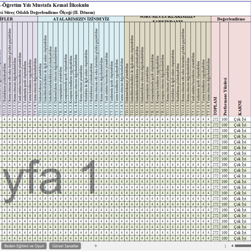
Task: Switch to the Beden Eğitimi ve Oyun sheet tab
Action: coord(24,246)
